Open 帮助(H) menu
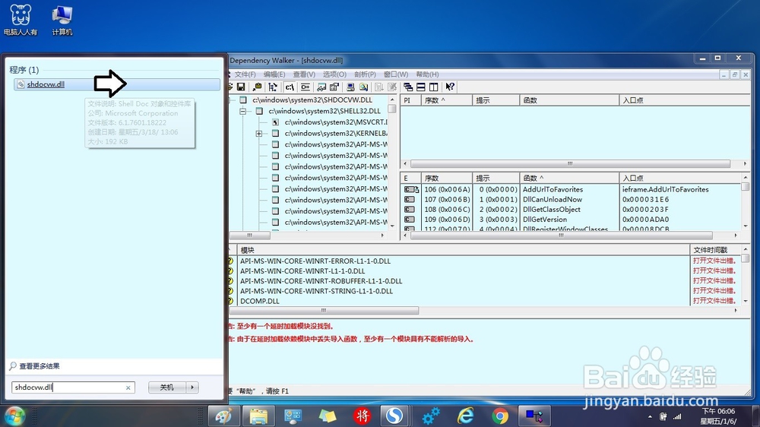Image resolution: width=760 pixels, height=427 pixels. [x=427, y=74]
